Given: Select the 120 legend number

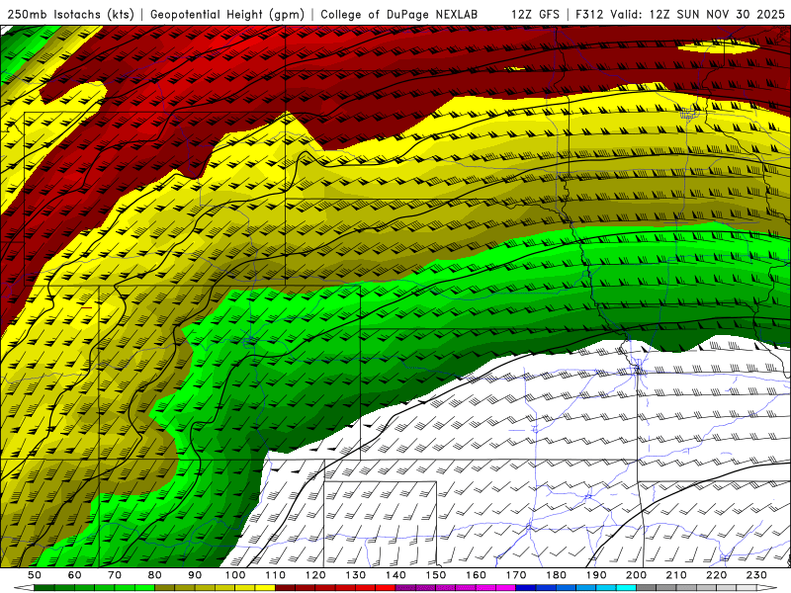Looking at the screenshot, I should click(x=315, y=575).
